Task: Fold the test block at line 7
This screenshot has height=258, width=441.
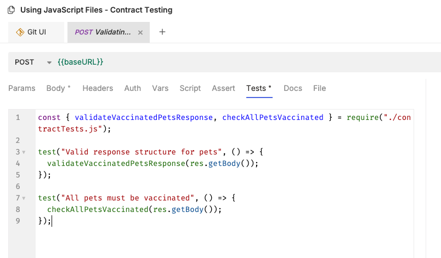Action: (x=24, y=198)
